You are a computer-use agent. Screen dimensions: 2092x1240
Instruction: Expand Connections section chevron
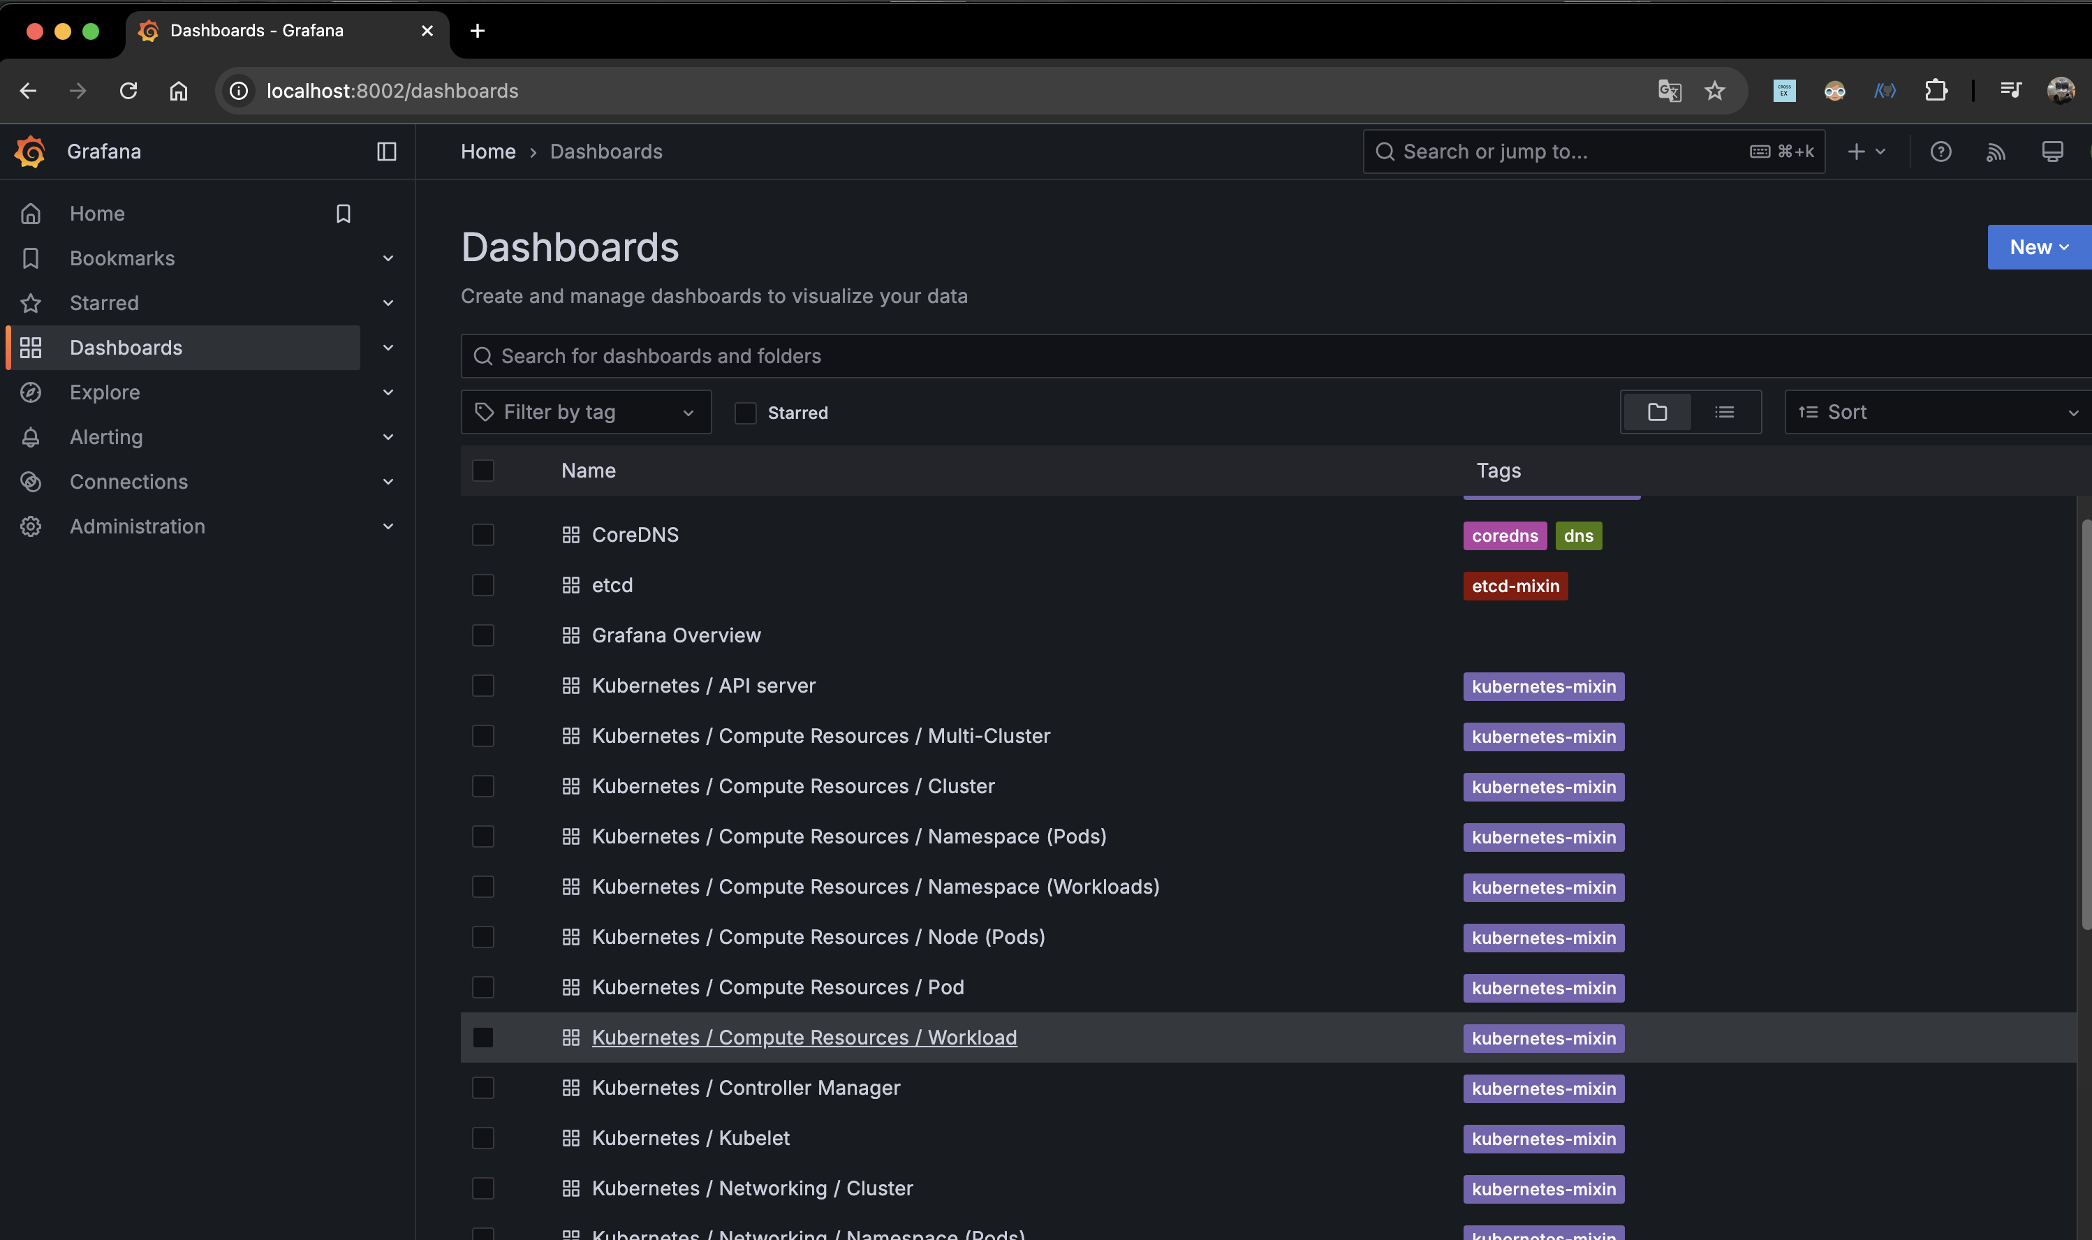(388, 482)
